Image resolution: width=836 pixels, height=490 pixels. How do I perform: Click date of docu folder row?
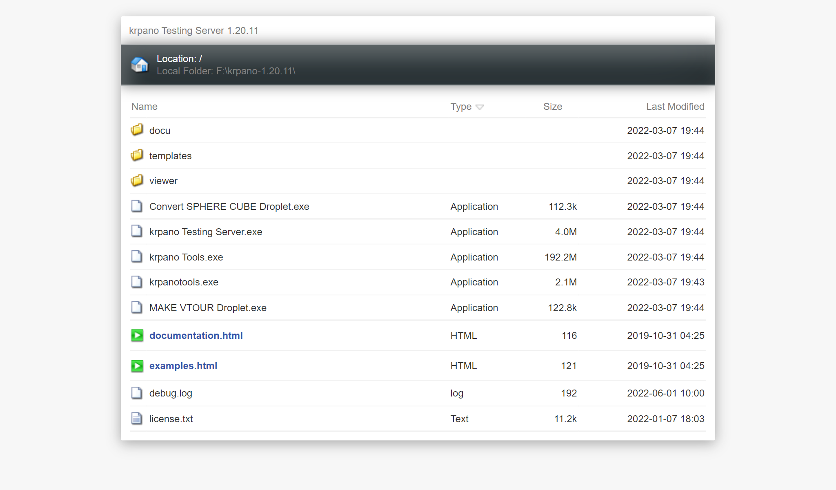[x=666, y=131]
